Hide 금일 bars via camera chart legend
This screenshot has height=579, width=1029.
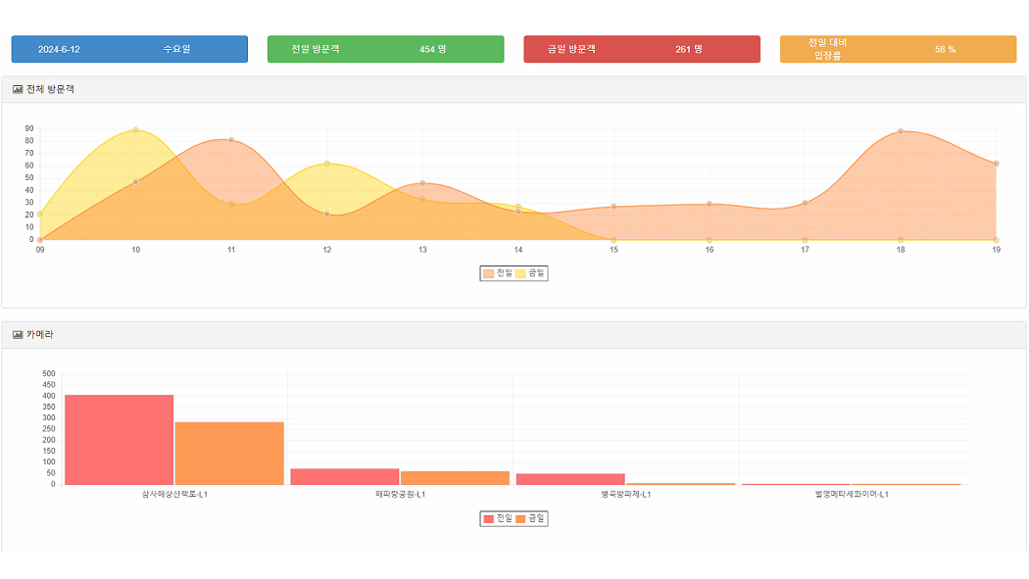[x=530, y=518]
